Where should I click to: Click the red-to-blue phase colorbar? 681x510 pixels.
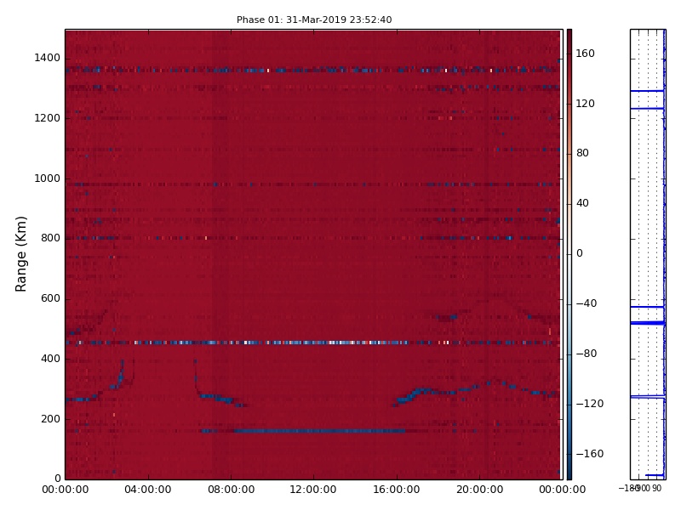(x=569, y=254)
